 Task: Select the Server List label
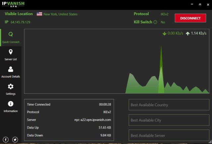click(11, 59)
